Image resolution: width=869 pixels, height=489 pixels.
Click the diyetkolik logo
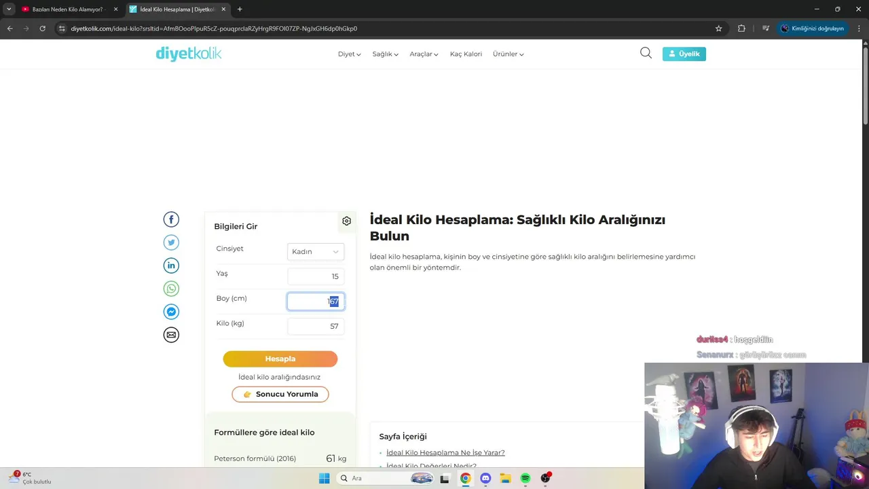[x=189, y=54]
